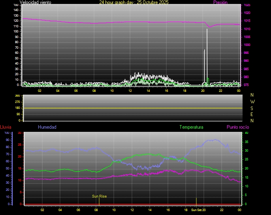271x215 pixels.
Task: Click the 40 temperature axis value
Action: [247, 133]
